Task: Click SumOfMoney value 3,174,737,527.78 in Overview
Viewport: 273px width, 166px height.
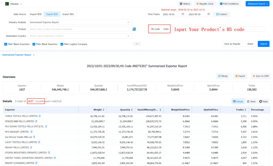Action: click(137, 90)
